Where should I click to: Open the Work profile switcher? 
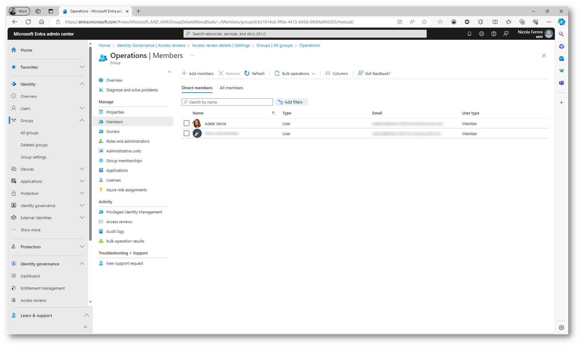pos(19,11)
